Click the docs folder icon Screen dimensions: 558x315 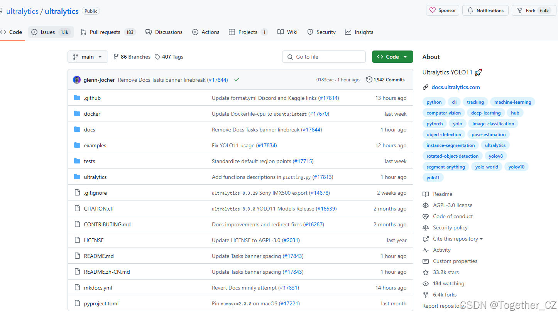pyautogui.click(x=77, y=130)
